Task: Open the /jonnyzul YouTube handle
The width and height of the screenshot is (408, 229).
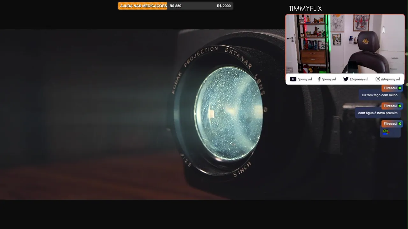Action: 305,79
